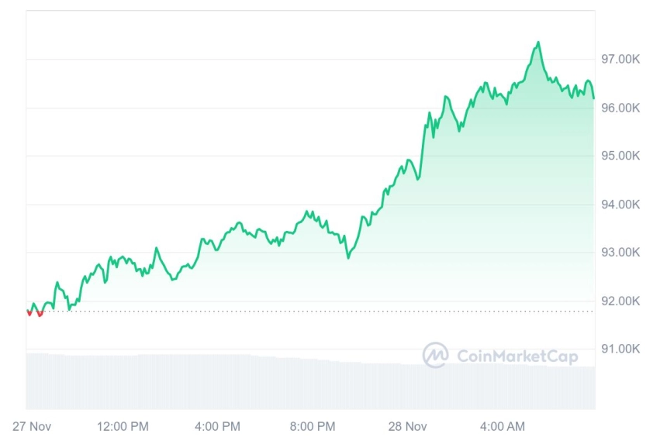Click the 93.00K price axis label
667x444 pixels.
[x=620, y=253]
